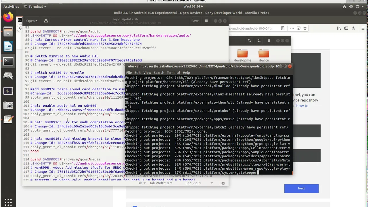Open the Firefox account icon
Viewport: 368px width, 207px height.
click(354, 28)
